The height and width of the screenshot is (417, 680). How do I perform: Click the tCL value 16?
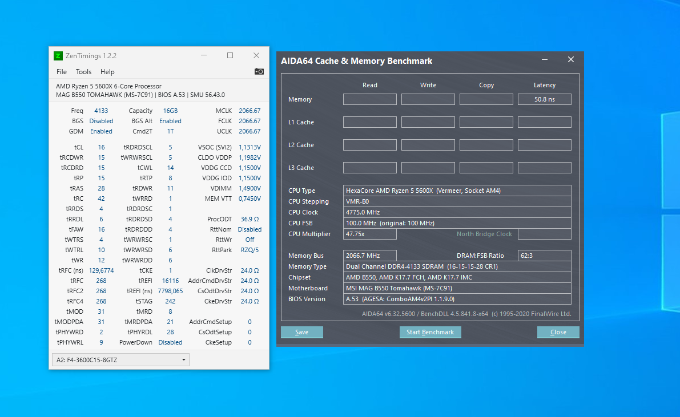tap(101, 147)
